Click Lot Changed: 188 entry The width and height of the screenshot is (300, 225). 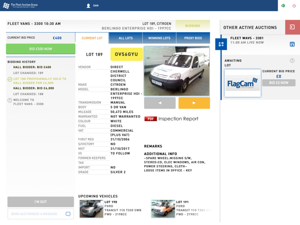[x=28, y=94]
